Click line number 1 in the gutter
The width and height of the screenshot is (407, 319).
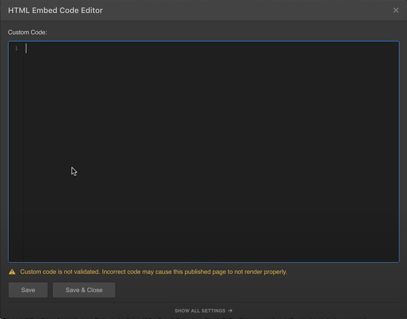pyautogui.click(x=16, y=48)
